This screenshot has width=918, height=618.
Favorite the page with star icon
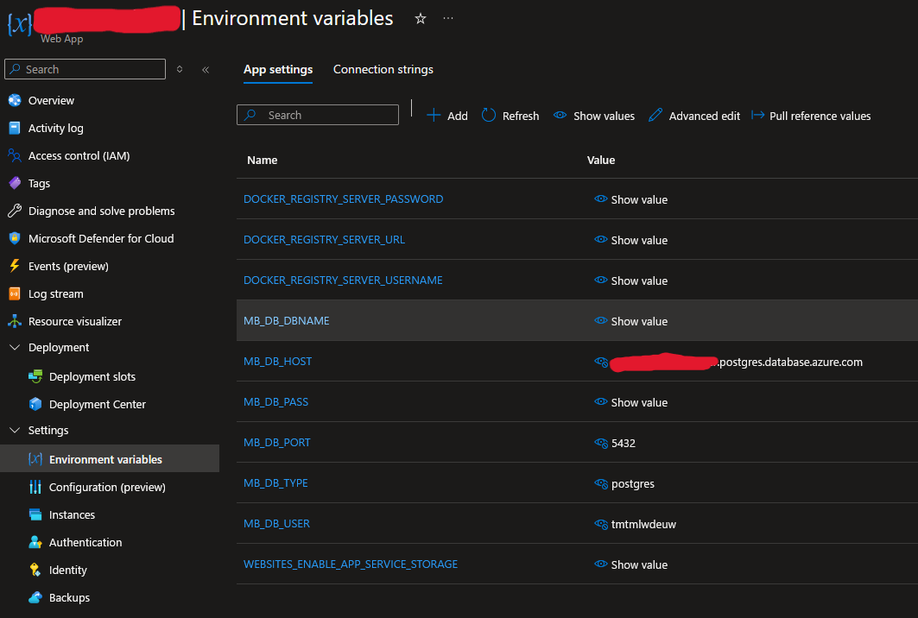click(x=421, y=19)
